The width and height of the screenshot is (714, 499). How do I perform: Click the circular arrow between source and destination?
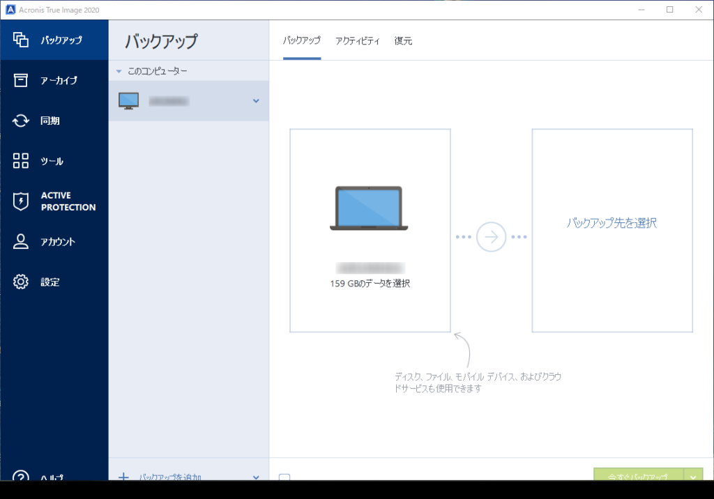(x=491, y=237)
